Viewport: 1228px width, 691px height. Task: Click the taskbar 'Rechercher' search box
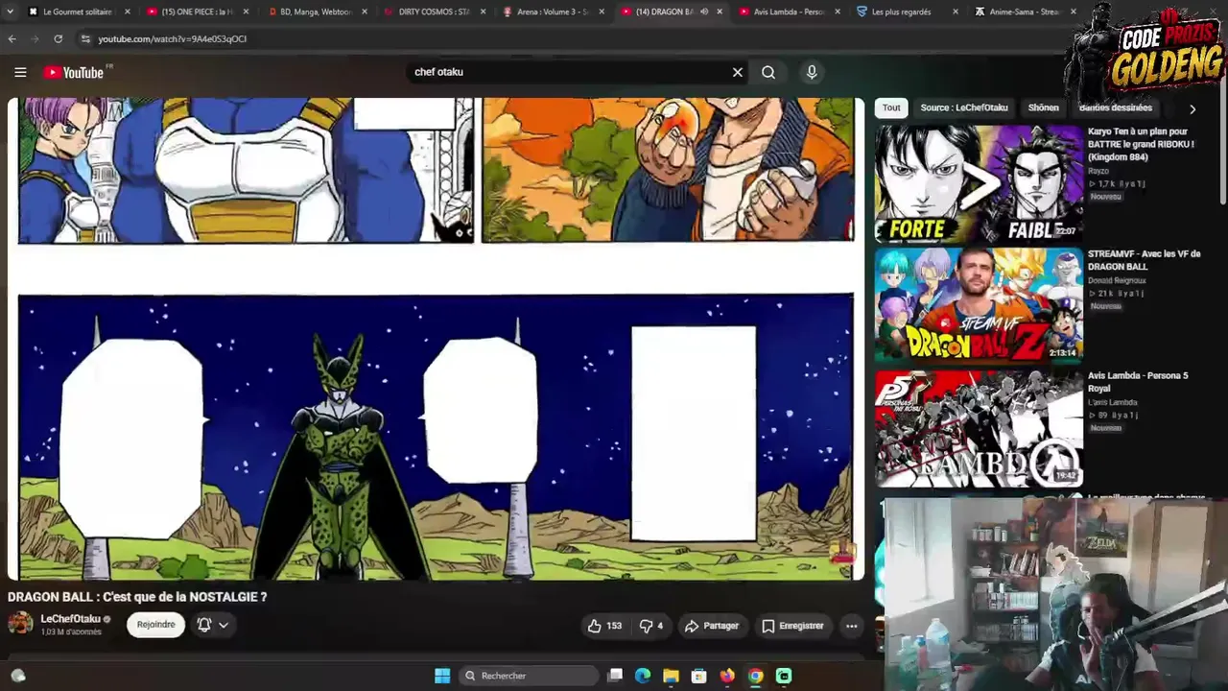pos(528,676)
